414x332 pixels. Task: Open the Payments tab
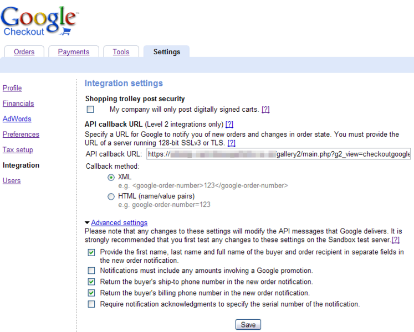(x=74, y=51)
